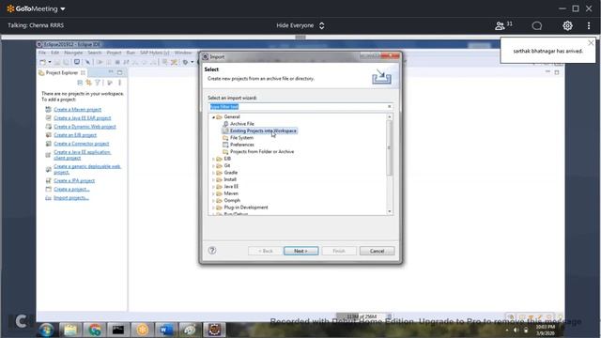Open the Project menu in Eclipse
601x338 pixels.
tap(114, 53)
